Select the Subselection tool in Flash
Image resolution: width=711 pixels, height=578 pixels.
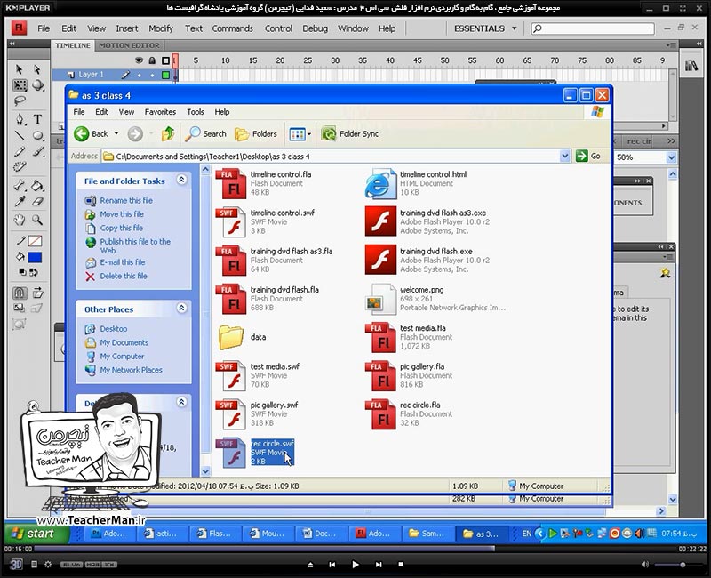(37, 69)
